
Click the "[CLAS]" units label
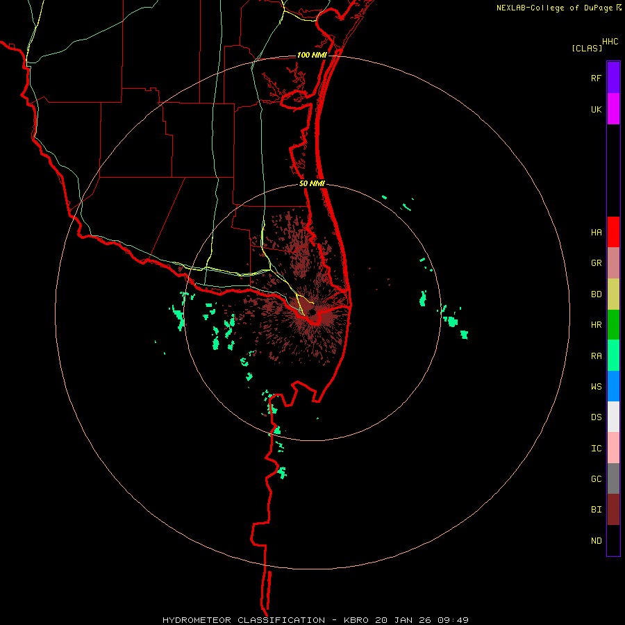[x=587, y=48]
